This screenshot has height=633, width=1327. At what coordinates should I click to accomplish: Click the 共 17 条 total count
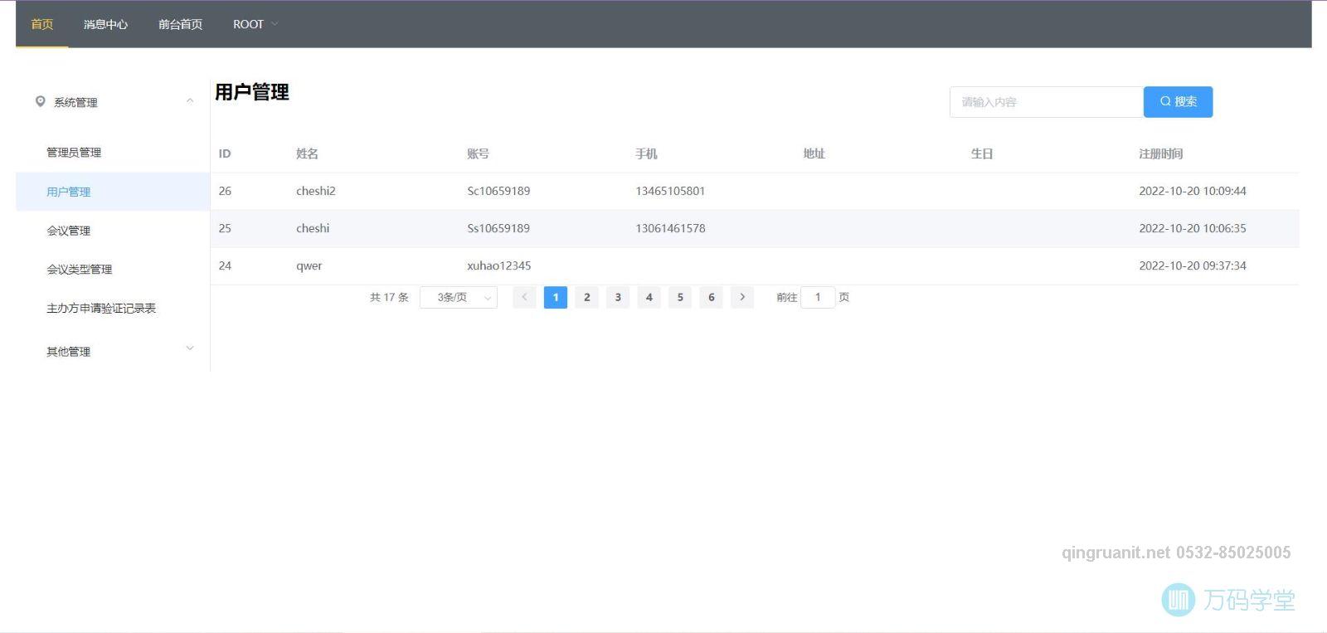[389, 297]
